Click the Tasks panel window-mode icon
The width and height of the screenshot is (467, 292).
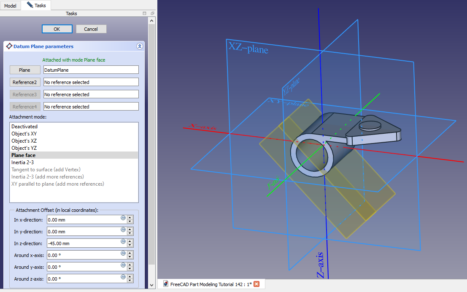tap(145, 14)
